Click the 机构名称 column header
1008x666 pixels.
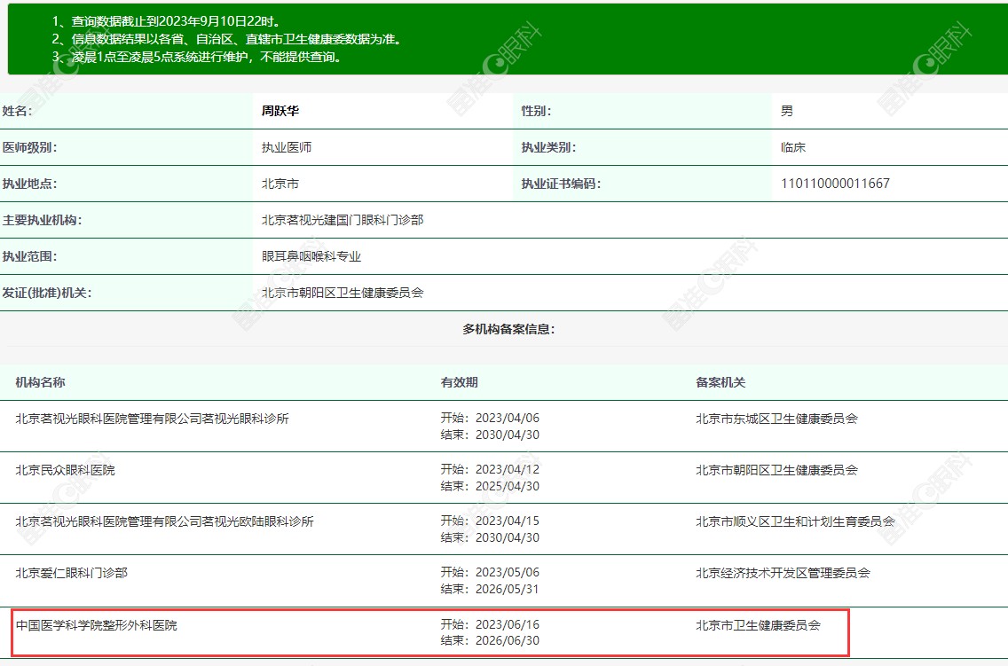[40, 382]
